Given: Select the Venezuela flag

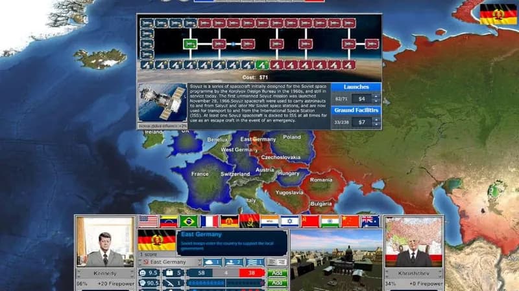Looking at the screenshot, I should [169, 221].
